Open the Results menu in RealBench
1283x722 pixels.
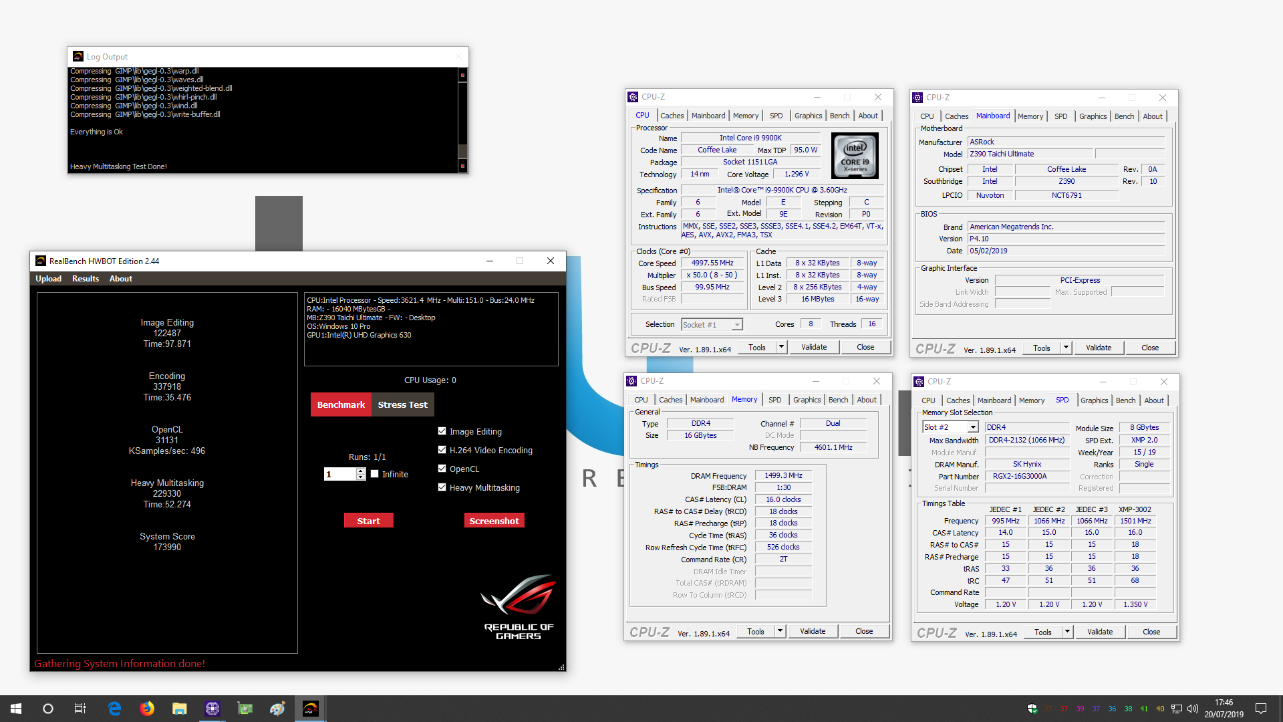(86, 279)
